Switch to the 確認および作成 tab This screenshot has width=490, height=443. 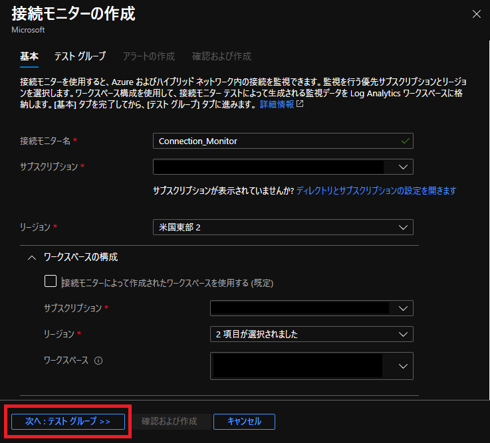coord(221,56)
